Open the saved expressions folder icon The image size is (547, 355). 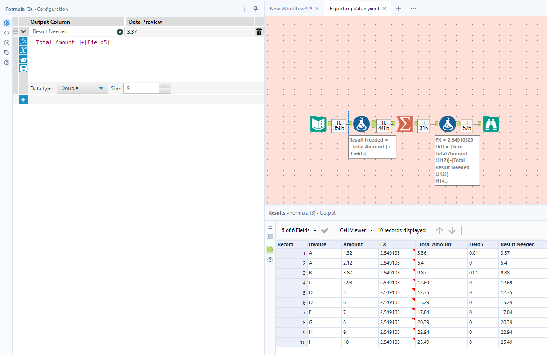pos(23,59)
